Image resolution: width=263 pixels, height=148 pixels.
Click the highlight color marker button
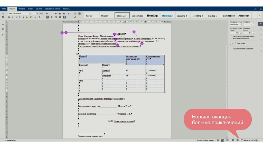[30, 17]
